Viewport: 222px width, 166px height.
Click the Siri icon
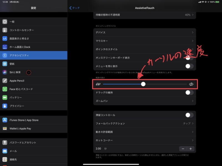pos(5,72)
